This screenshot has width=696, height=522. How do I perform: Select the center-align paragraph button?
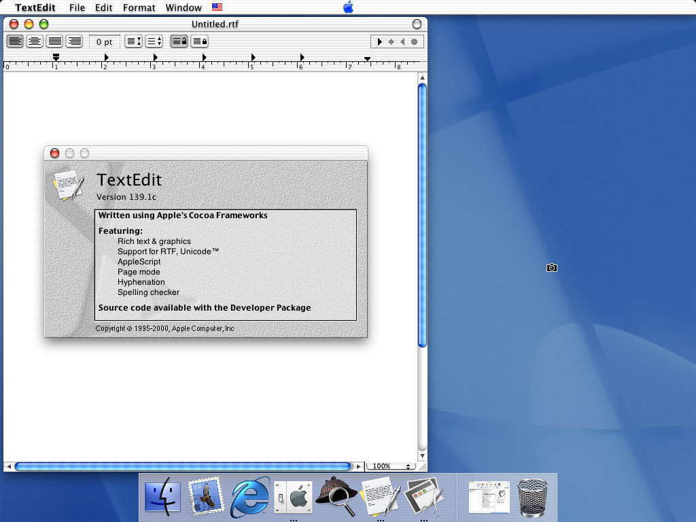(35, 41)
